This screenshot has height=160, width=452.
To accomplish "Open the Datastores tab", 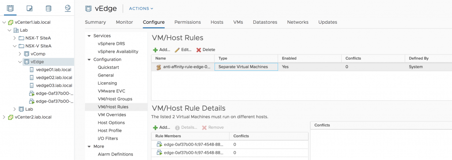I will point(265,22).
